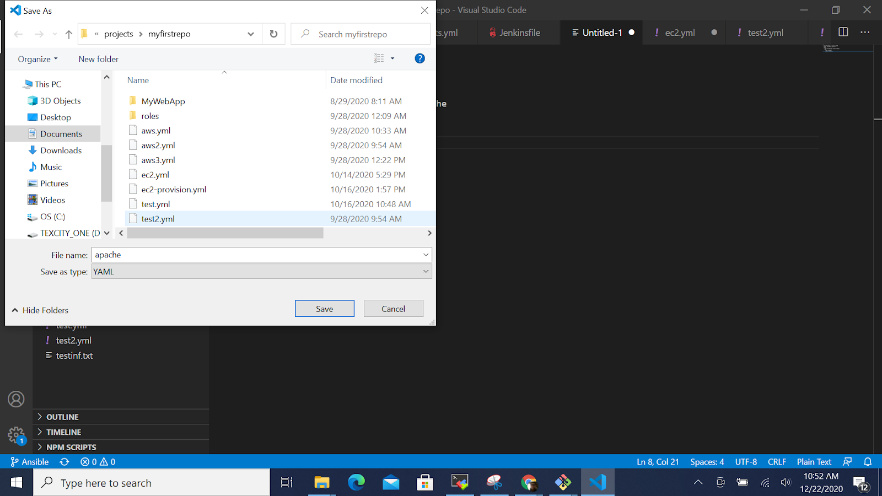Click the Search myfirstrepo box
The height and width of the screenshot is (496, 882).
361,34
